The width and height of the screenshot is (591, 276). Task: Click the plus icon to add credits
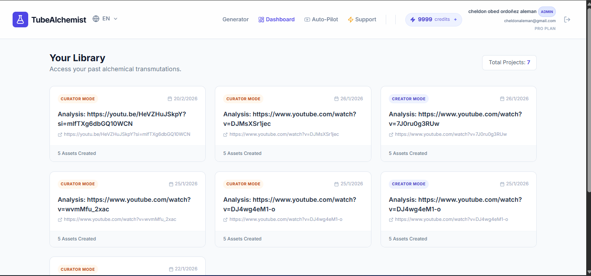pos(455,20)
